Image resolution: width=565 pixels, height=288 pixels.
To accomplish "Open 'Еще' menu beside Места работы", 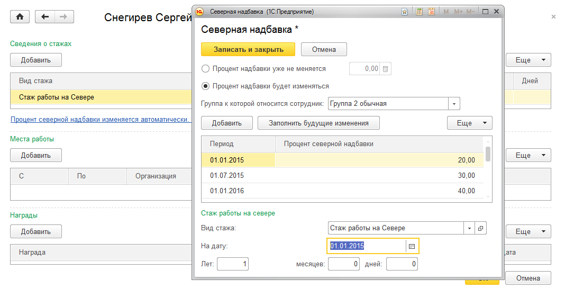I will click(528, 155).
